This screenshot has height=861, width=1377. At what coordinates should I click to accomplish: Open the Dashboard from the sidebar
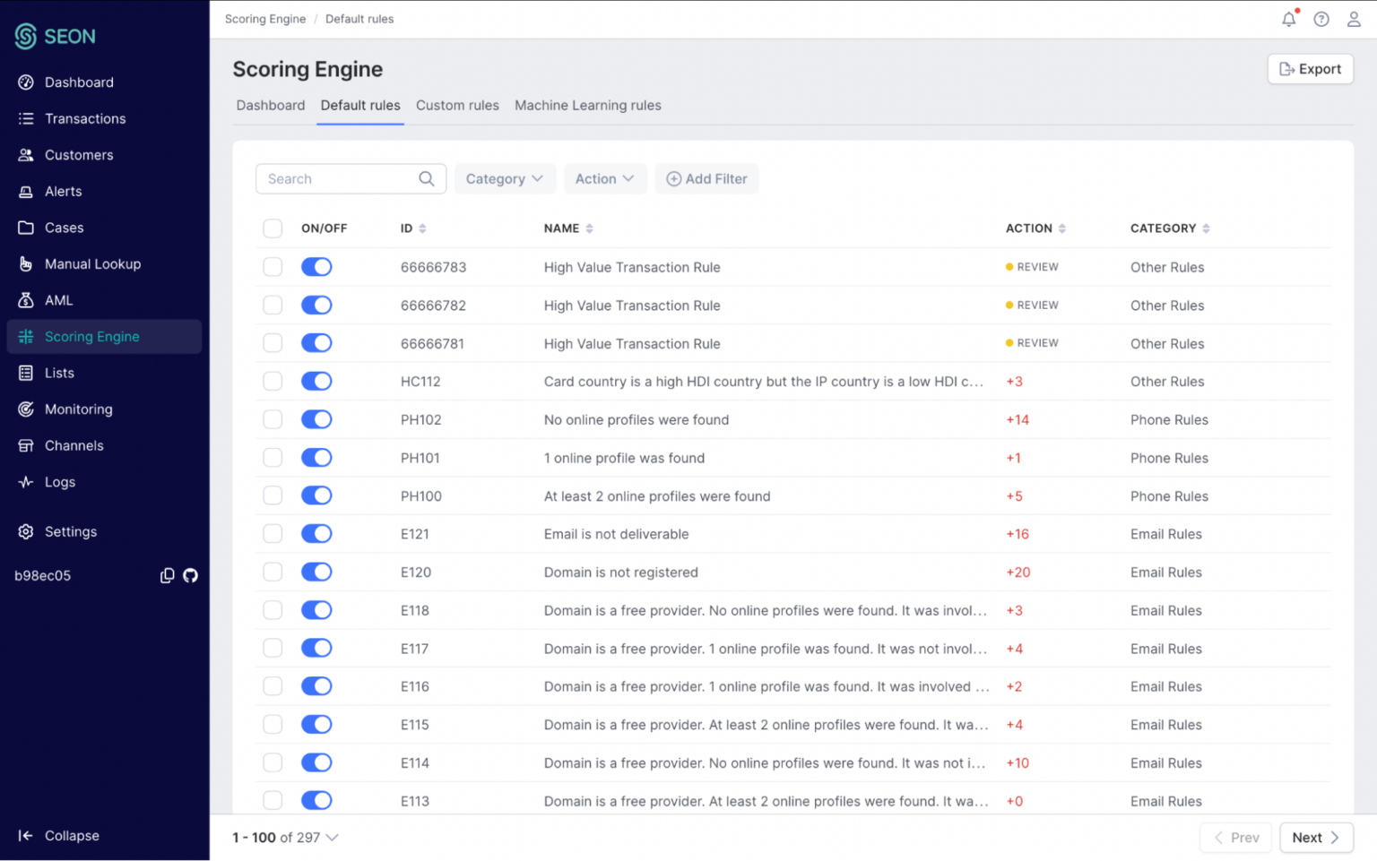79,82
